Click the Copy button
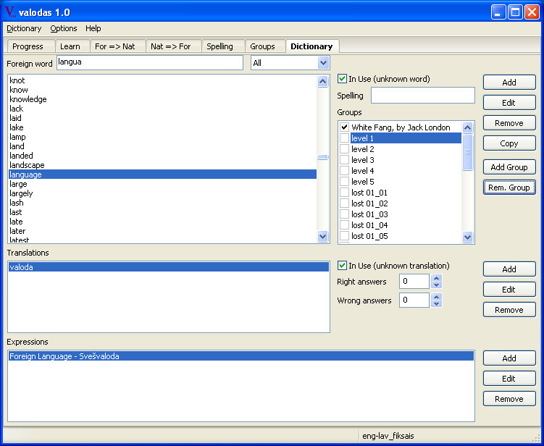Screen dimensions: 544x446 pyautogui.click(x=509, y=143)
